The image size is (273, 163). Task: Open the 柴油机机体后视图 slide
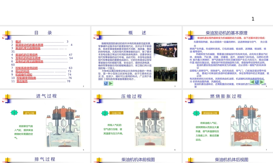(228, 158)
